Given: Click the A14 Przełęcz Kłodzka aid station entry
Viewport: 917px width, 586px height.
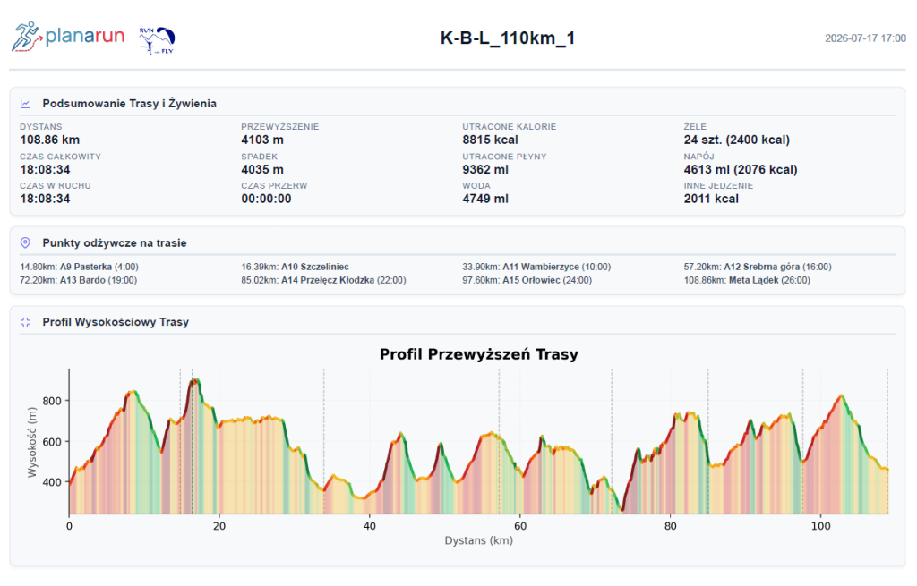Looking at the screenshot, I should click(x=323, y=280).
